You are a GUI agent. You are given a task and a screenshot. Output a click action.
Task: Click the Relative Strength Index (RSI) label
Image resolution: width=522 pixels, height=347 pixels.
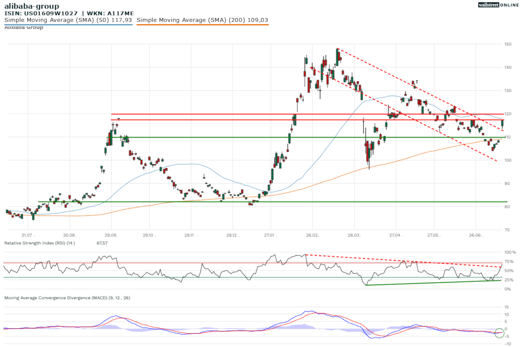tap(40, 243)
